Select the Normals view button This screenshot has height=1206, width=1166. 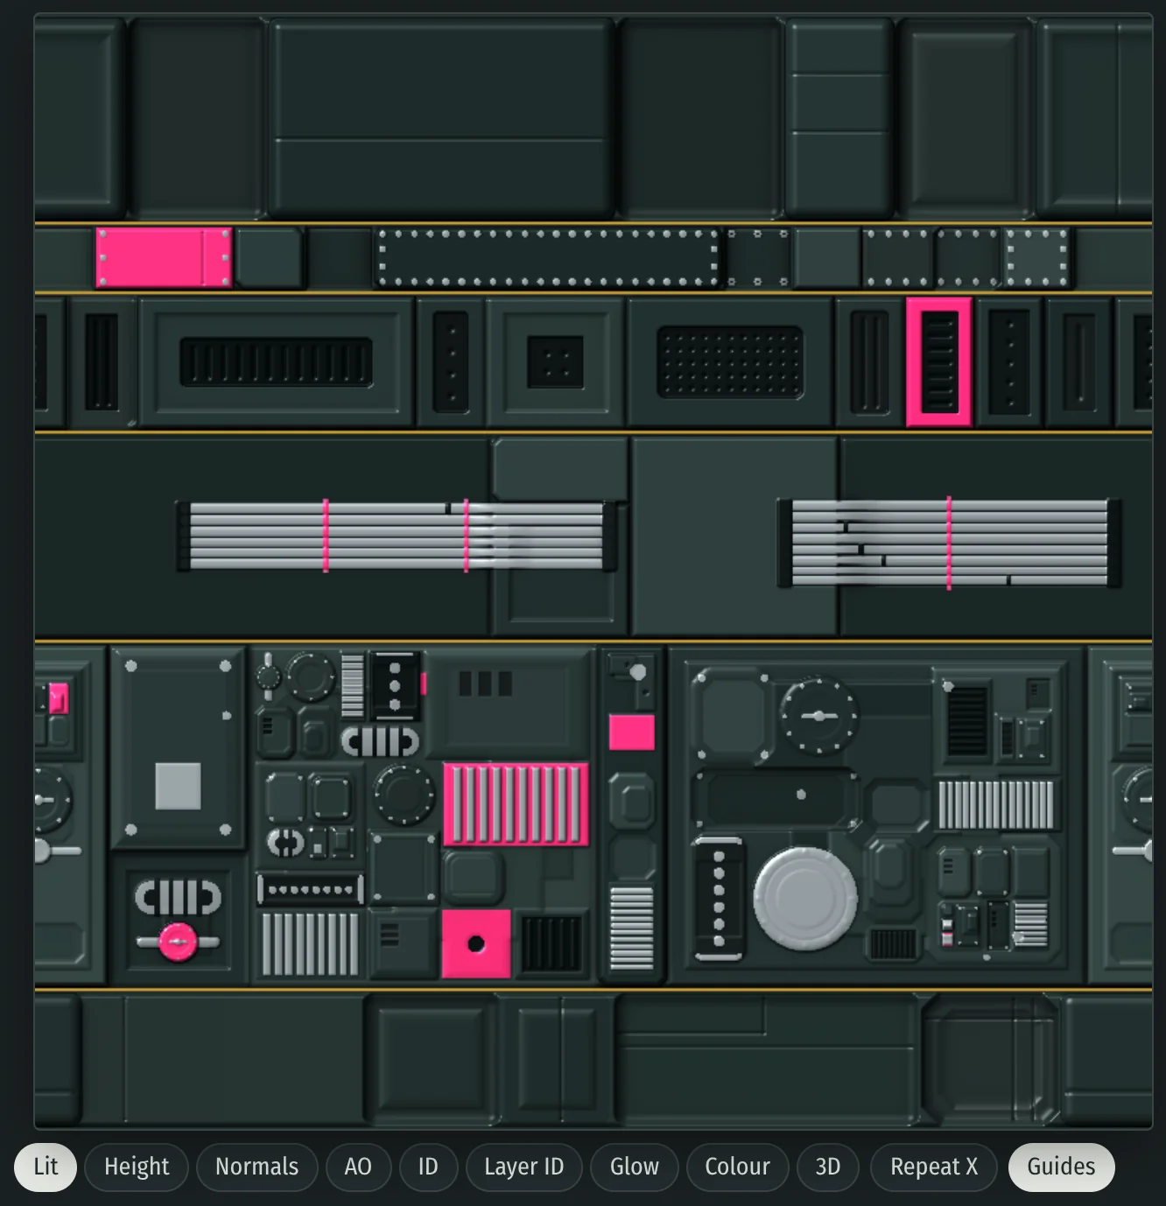[256, 1167]
